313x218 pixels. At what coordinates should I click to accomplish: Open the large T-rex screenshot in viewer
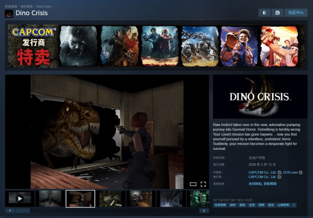pyautogui.click(x=107, y=132)
